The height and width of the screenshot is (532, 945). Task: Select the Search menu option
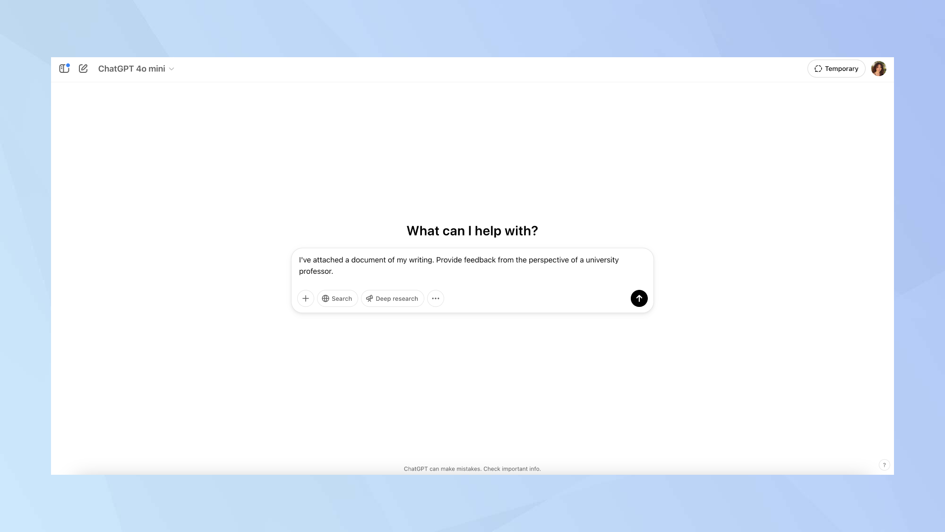tap(337, 298)
